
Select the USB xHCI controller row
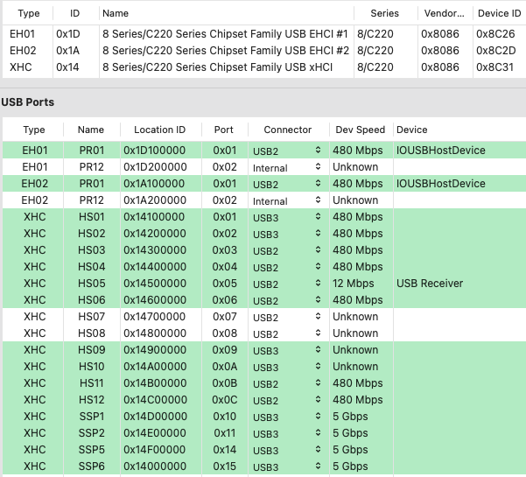pyautogui.click(x=264, y=67)
